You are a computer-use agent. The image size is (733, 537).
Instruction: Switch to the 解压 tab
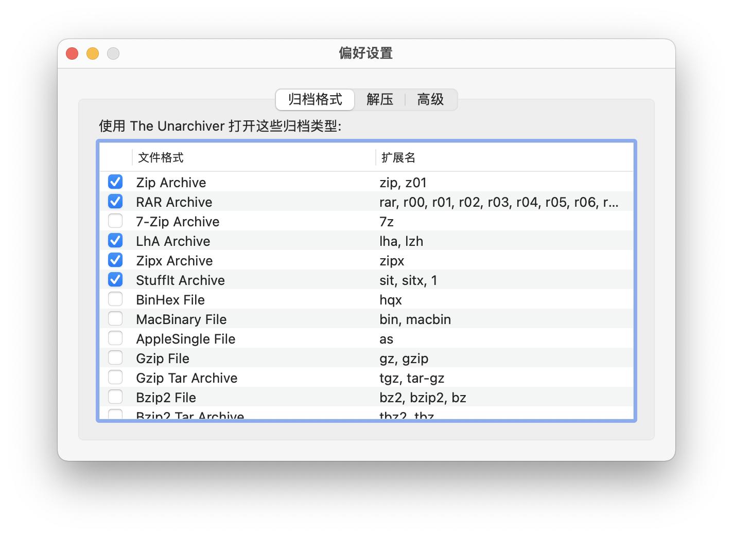click(380, 100)
